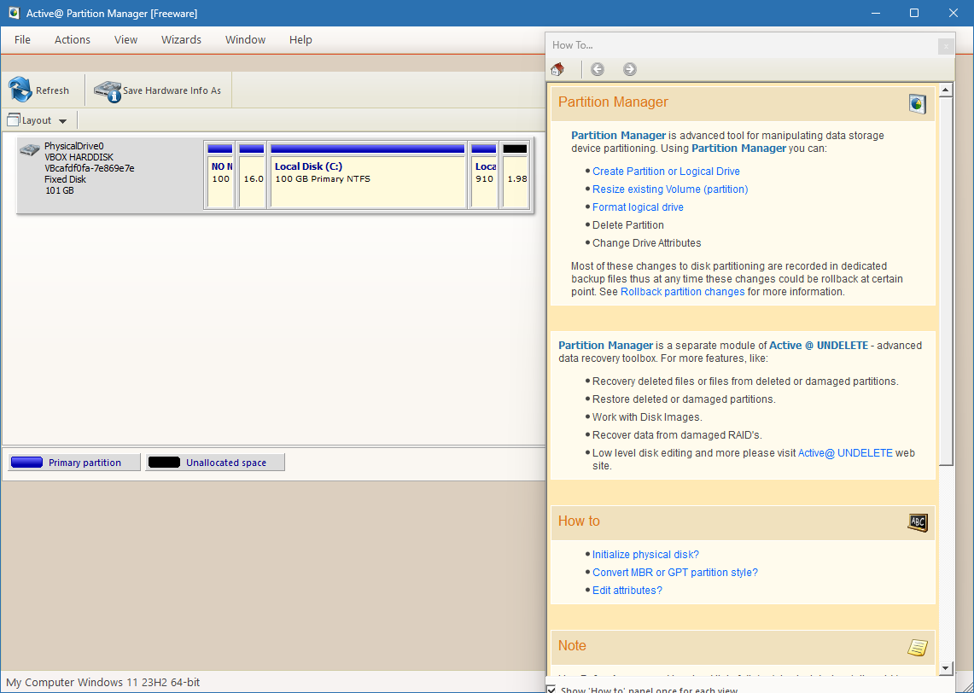The width and height of the screenshot is (974, 693).
Task: Click Work with Disk Images text
Action: pos(647,417)
